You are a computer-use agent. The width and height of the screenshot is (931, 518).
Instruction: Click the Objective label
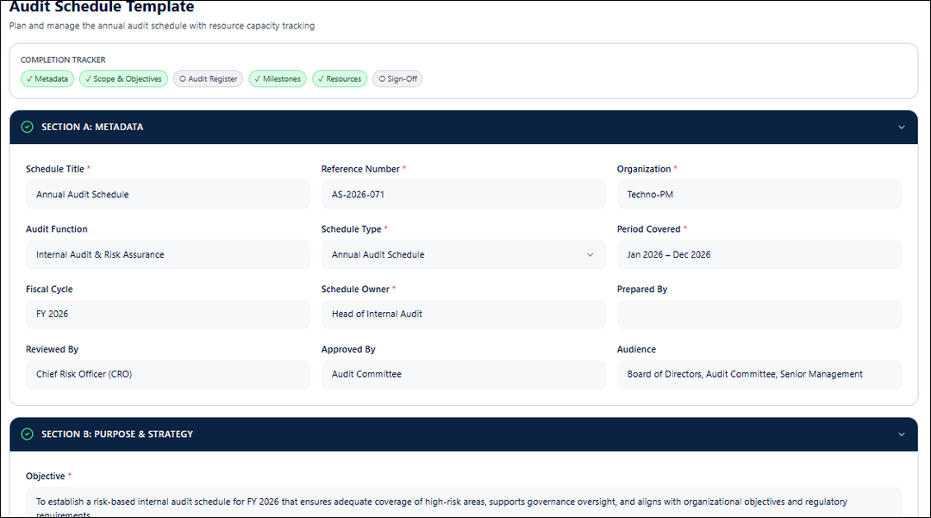45,477
